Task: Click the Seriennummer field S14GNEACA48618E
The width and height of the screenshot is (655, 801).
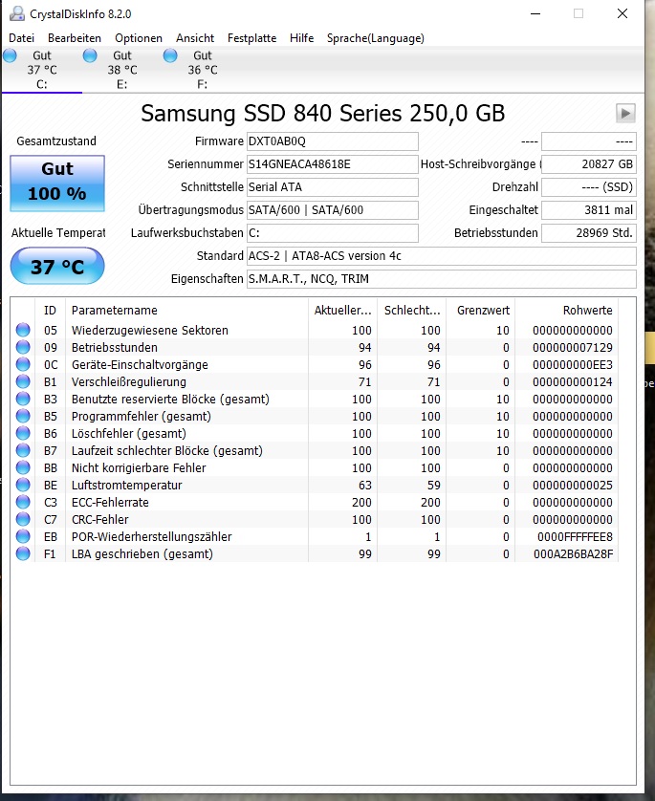Action: coord(333,164)
